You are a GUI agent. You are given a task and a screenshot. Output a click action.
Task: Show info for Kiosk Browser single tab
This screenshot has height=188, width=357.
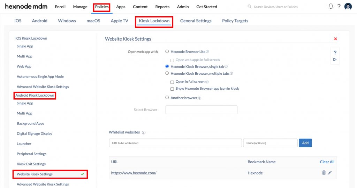226,66
